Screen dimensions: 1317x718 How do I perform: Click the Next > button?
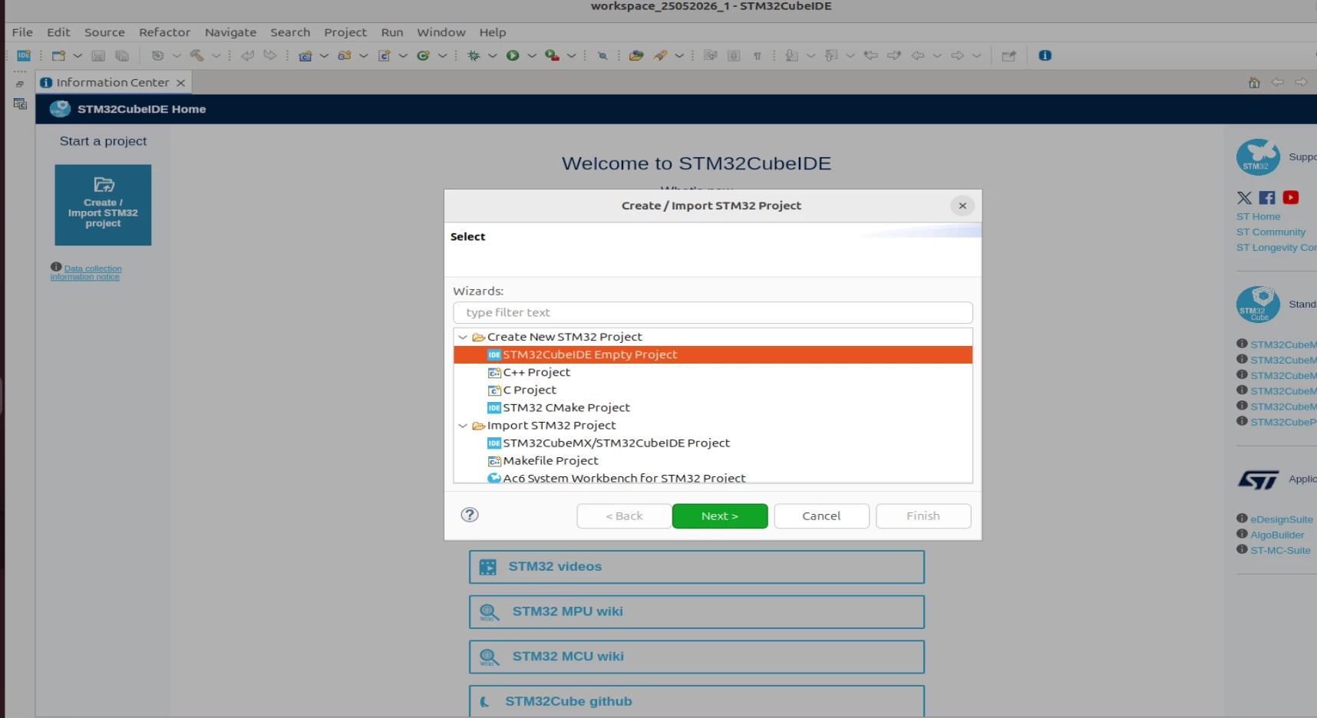coord(720,516)
